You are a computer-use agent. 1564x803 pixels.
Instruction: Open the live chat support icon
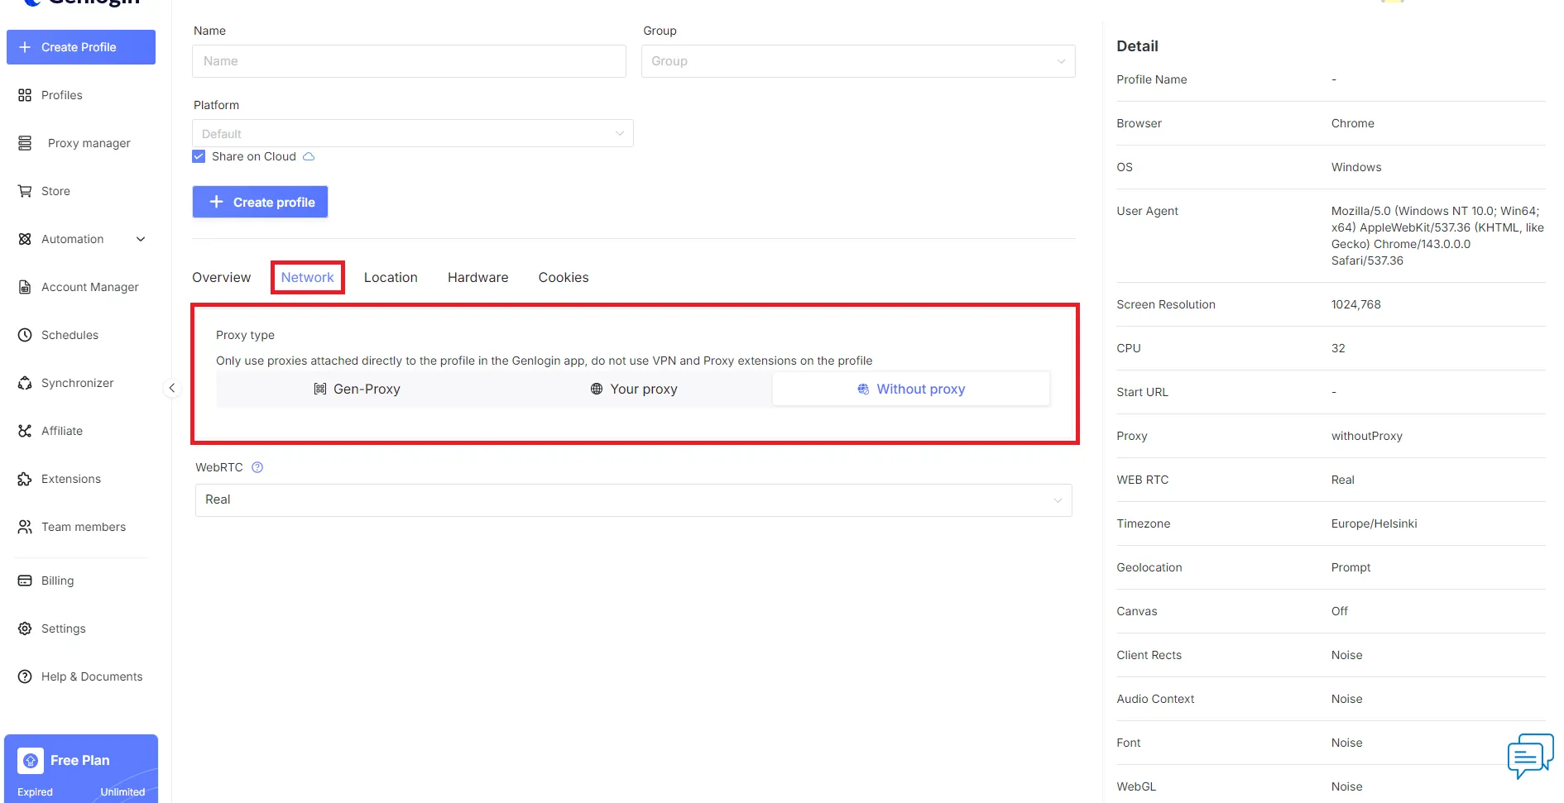point(1529,755)
